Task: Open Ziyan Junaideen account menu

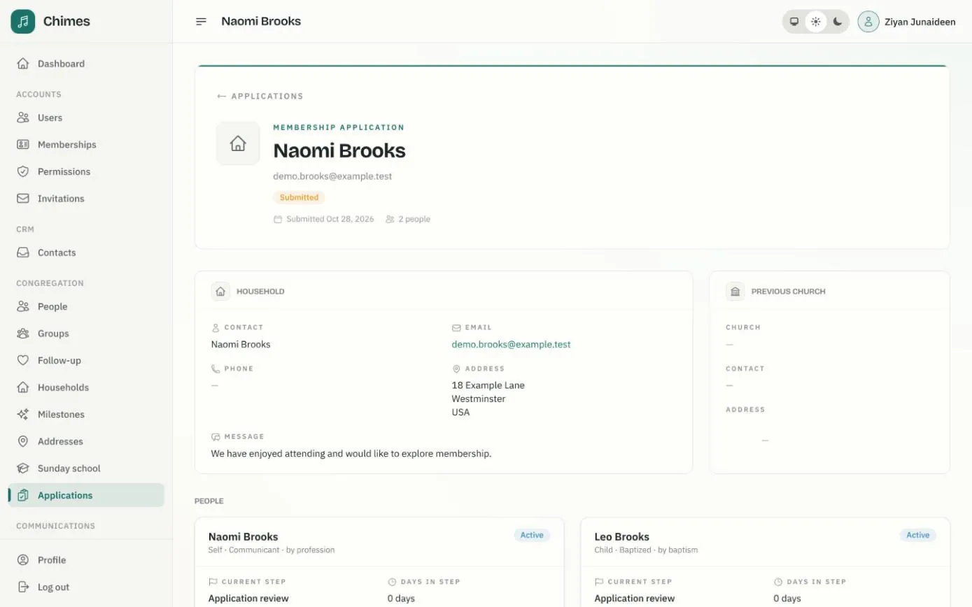Action: (x=907, y=22)
